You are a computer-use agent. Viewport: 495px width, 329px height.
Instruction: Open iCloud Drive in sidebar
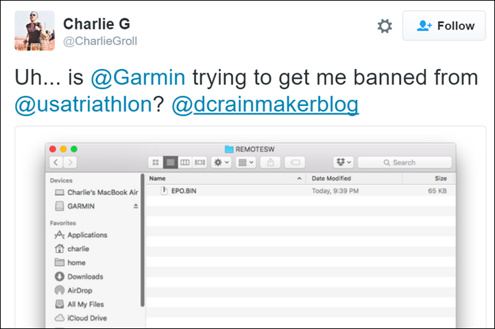80,318
